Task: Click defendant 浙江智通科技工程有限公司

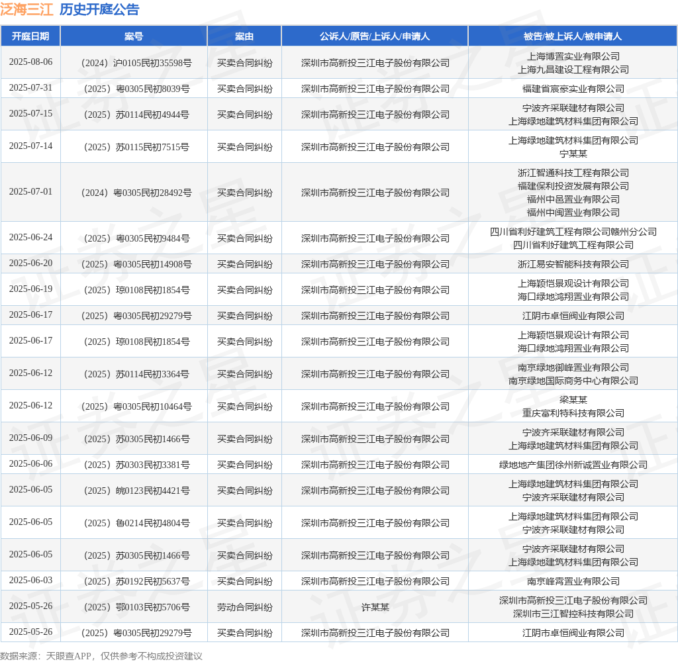Action: [573, 173]
